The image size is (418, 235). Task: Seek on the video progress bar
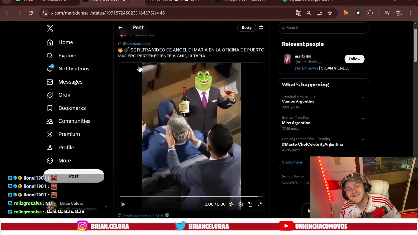191,196
